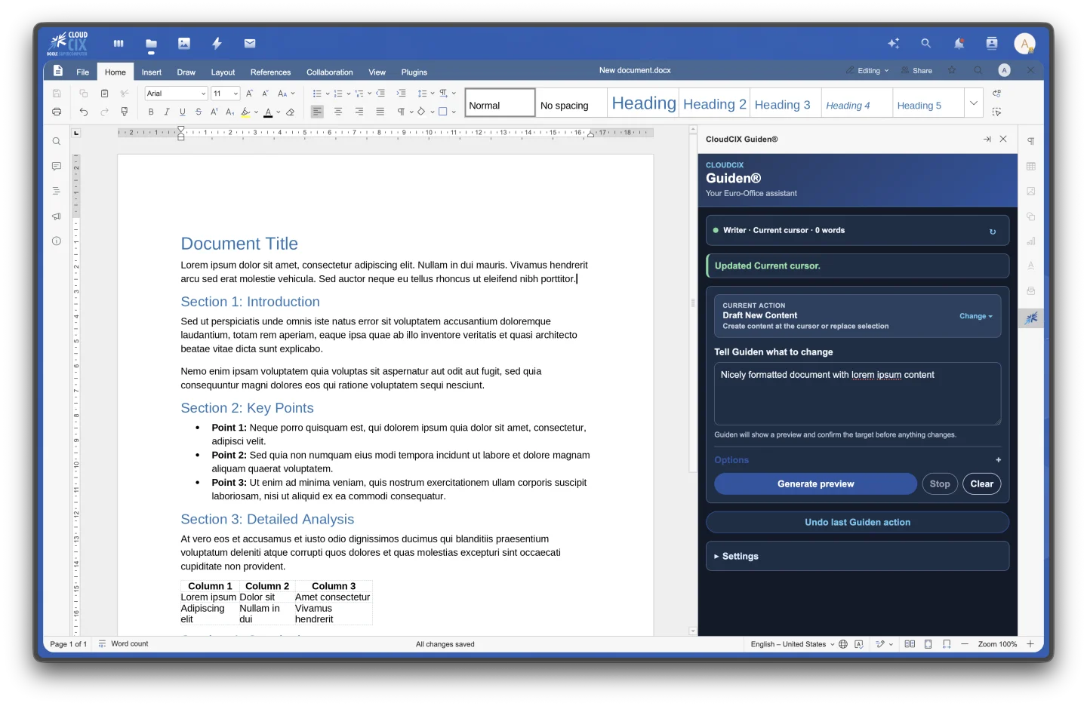Switch to the Plugins tab

[x=414, y=72]
